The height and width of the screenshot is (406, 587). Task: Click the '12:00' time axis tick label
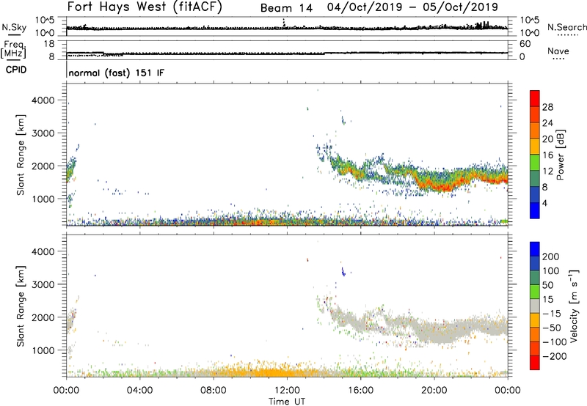coord(287,391)
